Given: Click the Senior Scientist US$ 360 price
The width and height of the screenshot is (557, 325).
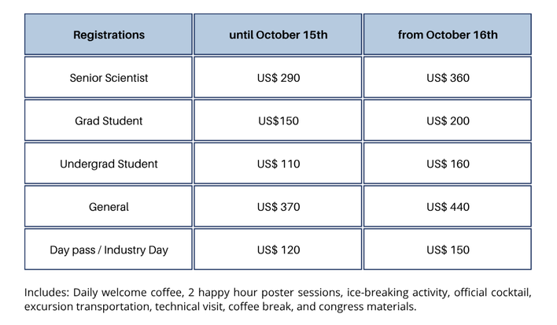Looking at the screenshot, I should click(448, 78).
